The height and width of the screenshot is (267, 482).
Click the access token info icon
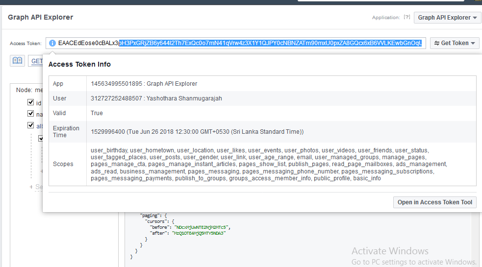(52, 43)
